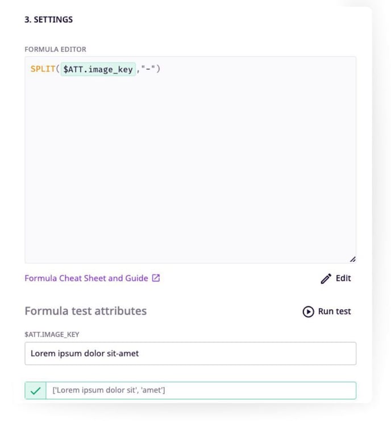The width and height of the screenshot is (391, 421).
Task: Click the $ATT.IMAGE_KEY field label
Action: 52,334
